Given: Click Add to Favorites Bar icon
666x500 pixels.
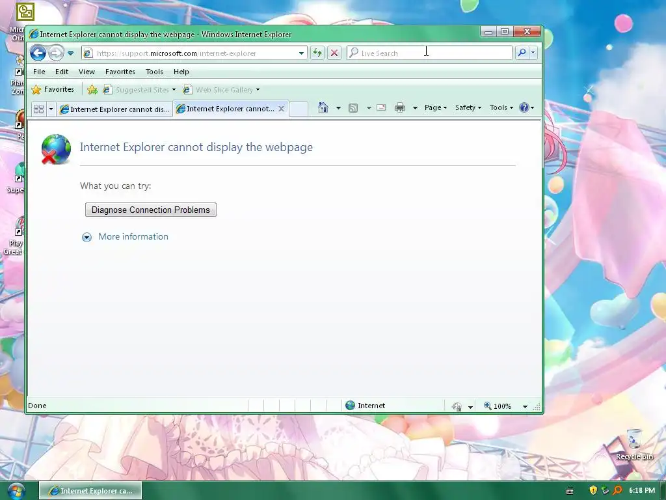Looking at the screenshot, I should tap(92, 90).
